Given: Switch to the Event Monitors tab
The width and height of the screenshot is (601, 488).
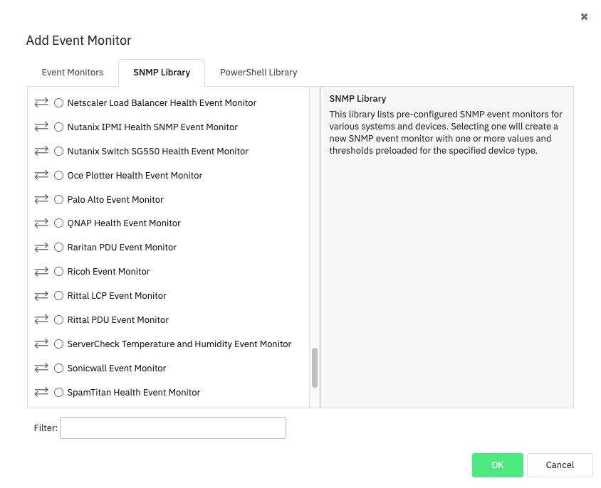Looking at the screenshot, I should [72, 72].
